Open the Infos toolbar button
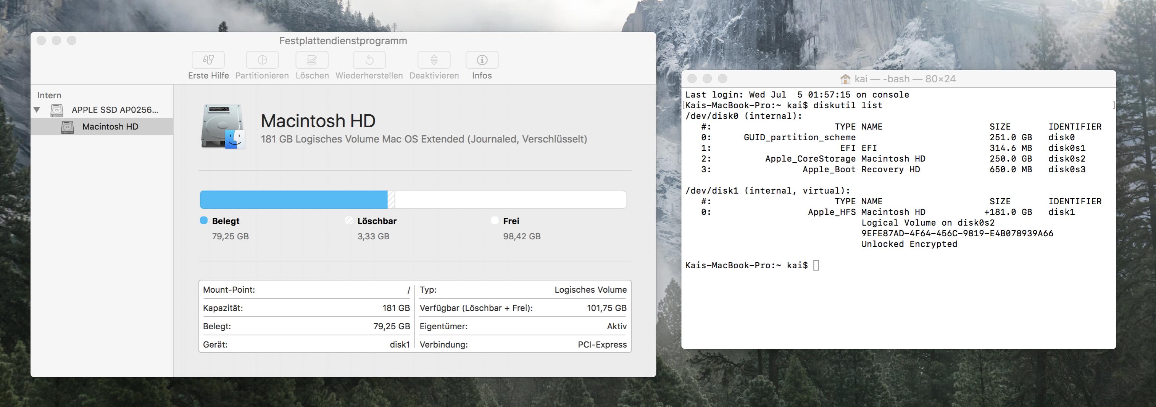Viewport: 1156px width, 407px height. coord(482,60)
